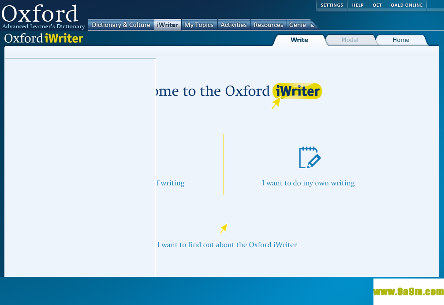Switch to the Model tab

350,40
